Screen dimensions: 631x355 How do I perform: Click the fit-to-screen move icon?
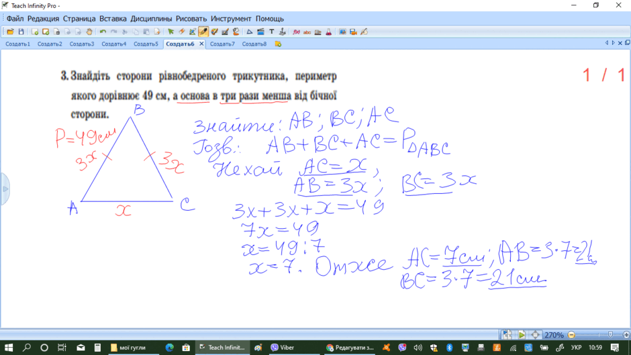535,334
